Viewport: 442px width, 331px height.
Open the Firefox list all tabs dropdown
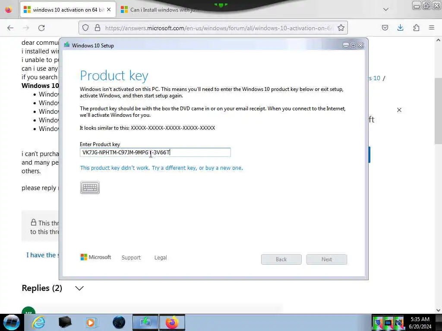386,9
